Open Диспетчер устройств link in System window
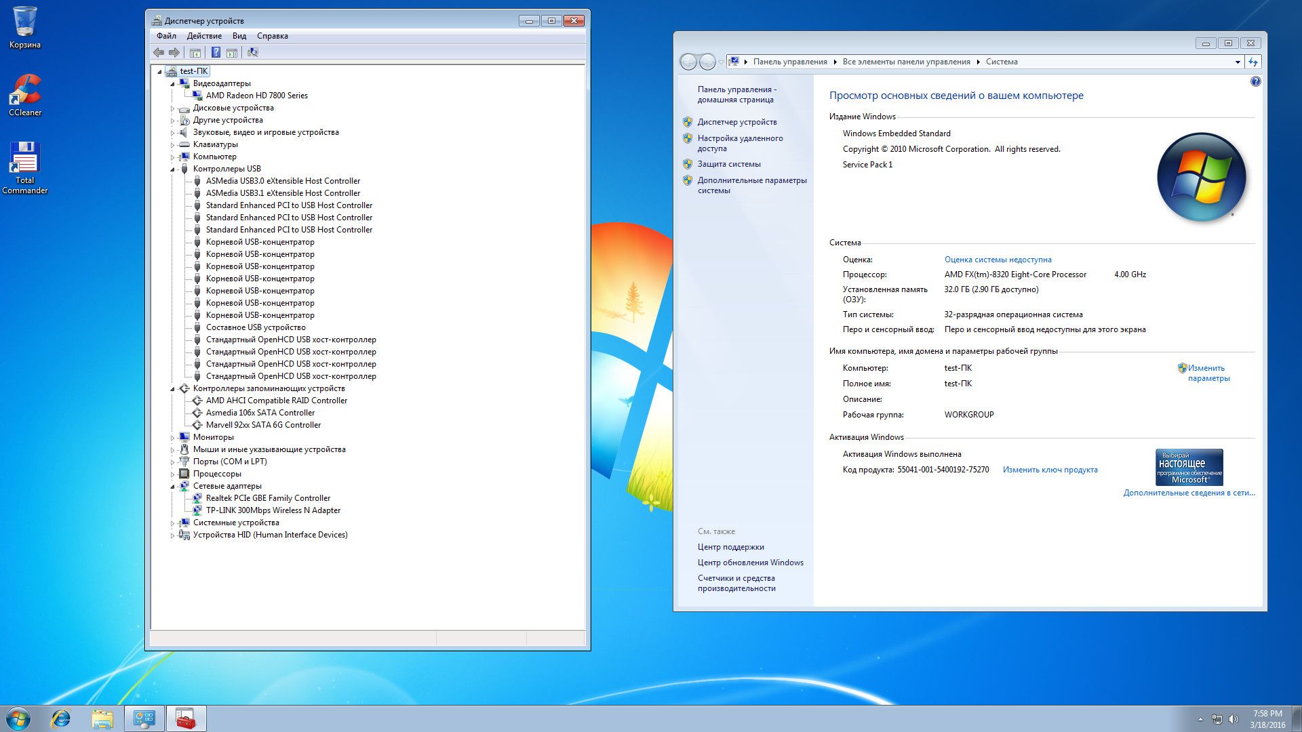This screenshot has width=1302, height=732. point(737,122)
